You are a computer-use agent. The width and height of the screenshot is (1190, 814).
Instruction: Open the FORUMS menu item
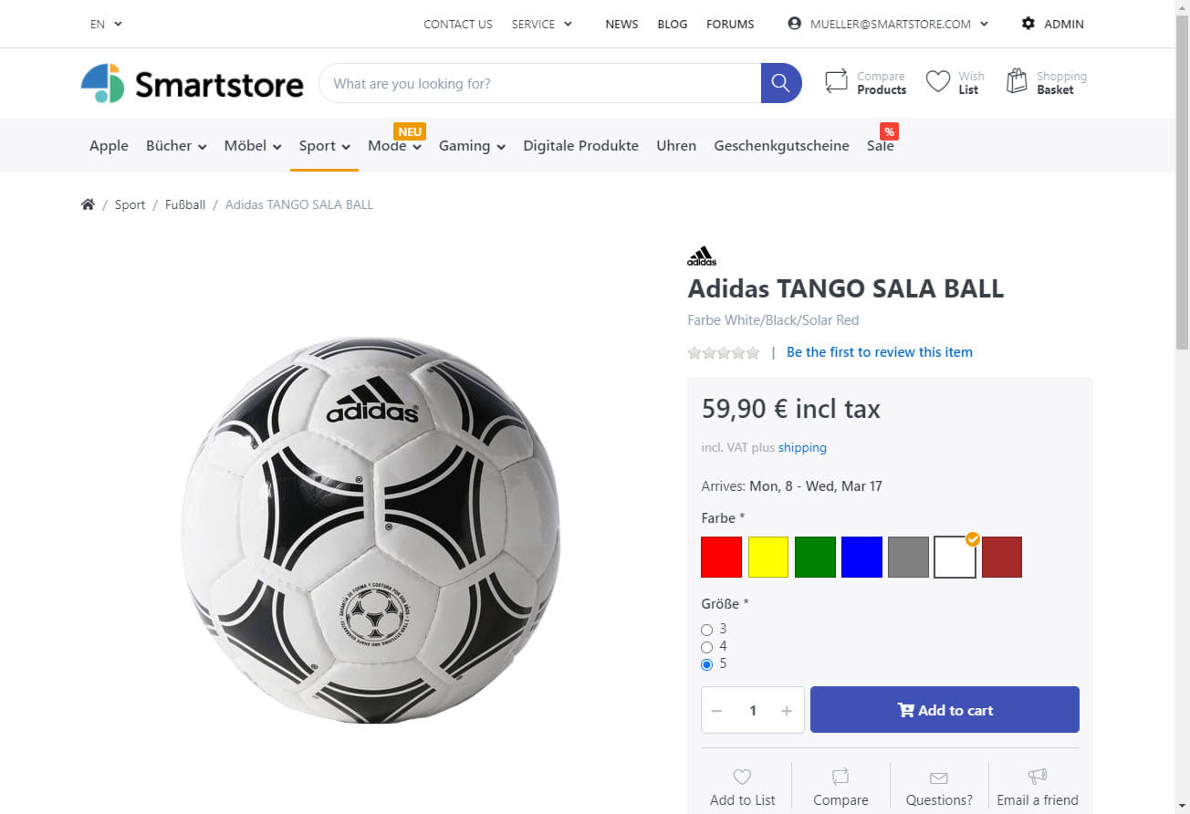point(730,24)
